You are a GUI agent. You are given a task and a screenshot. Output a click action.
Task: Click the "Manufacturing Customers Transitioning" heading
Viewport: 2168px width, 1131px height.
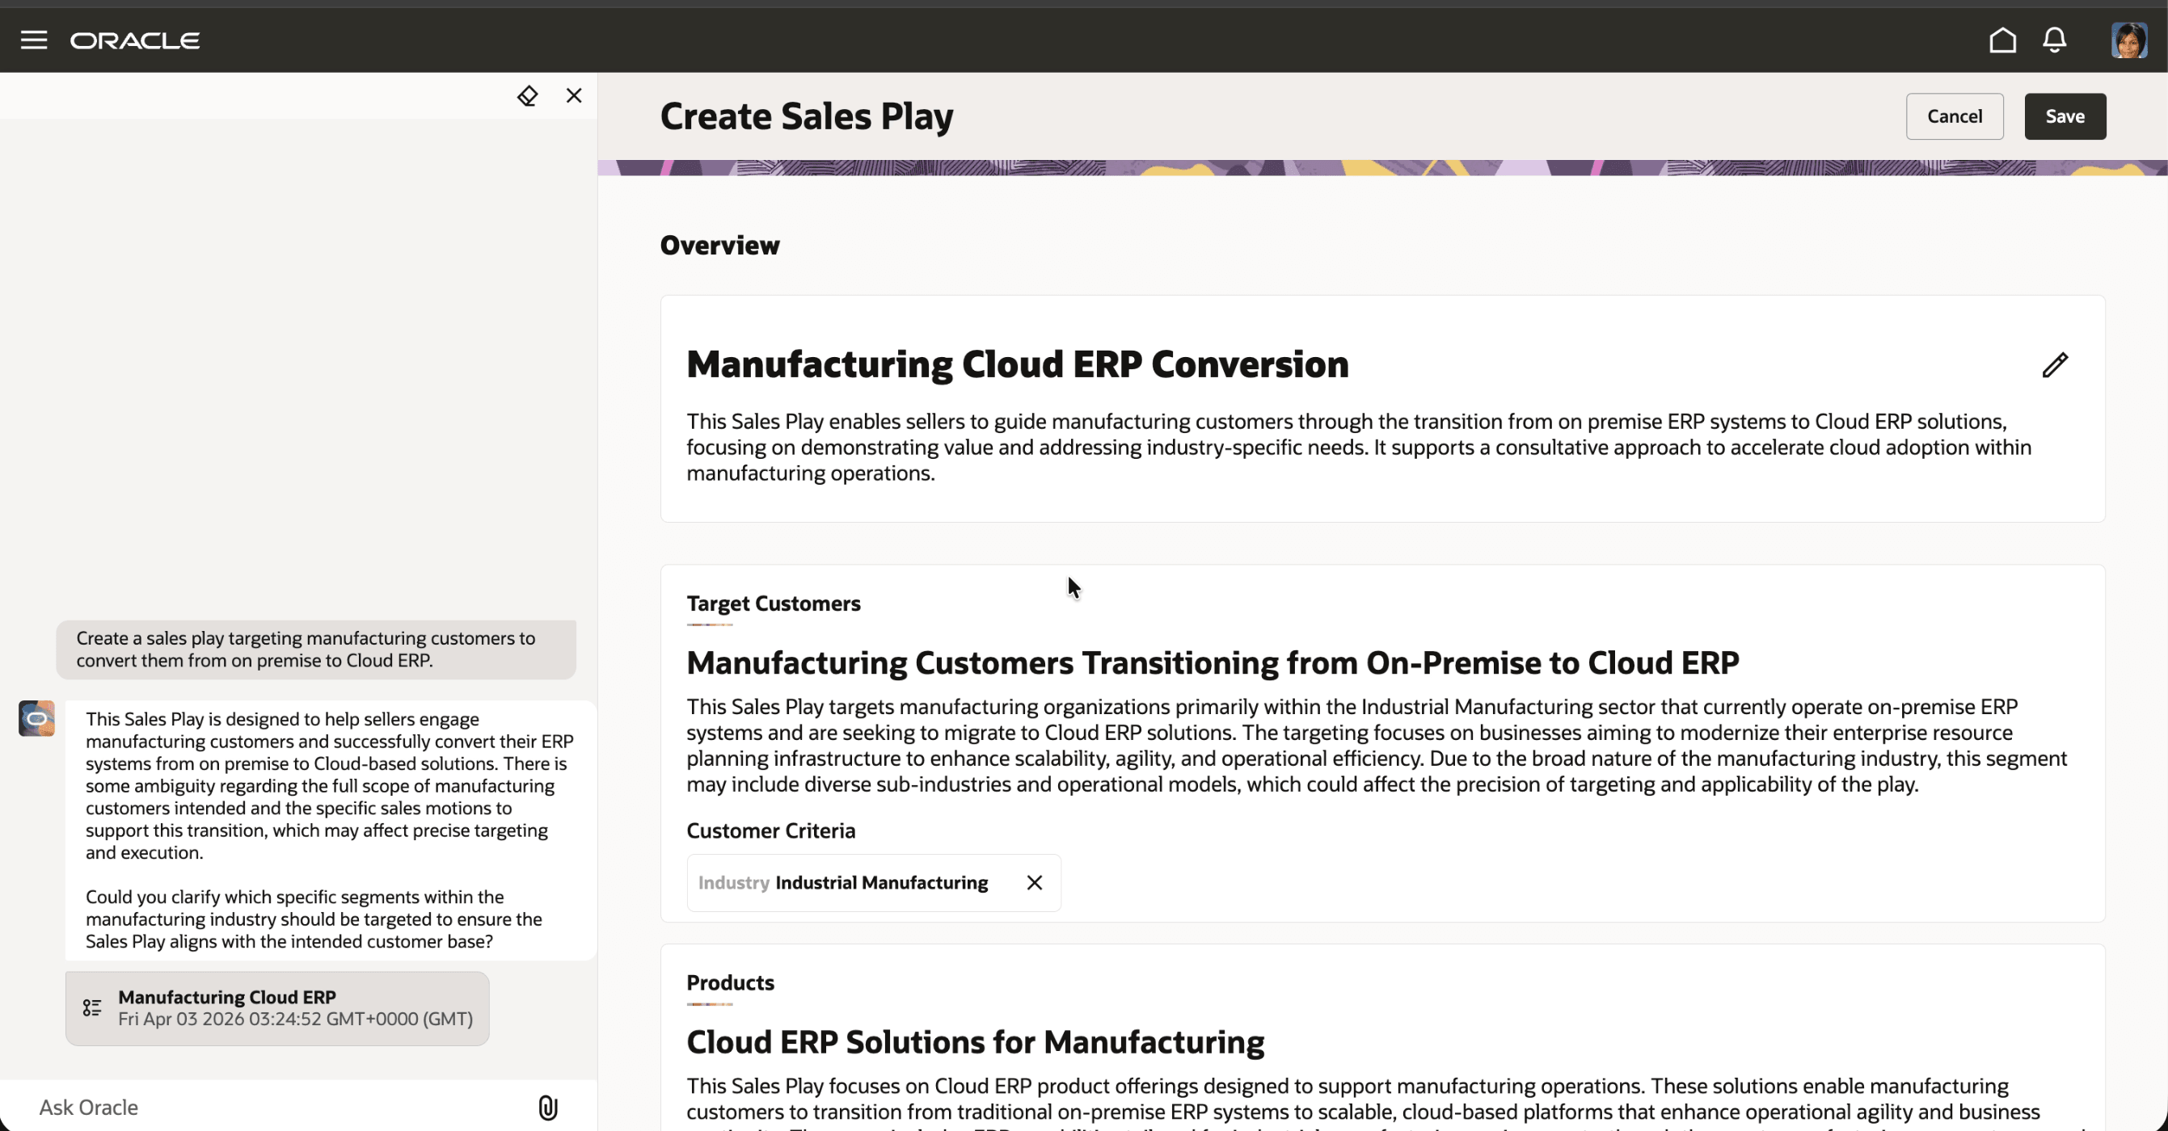pos(1213,662)
